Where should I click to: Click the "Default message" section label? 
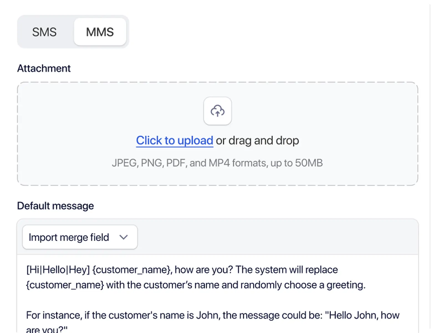(x=55, y=206)
